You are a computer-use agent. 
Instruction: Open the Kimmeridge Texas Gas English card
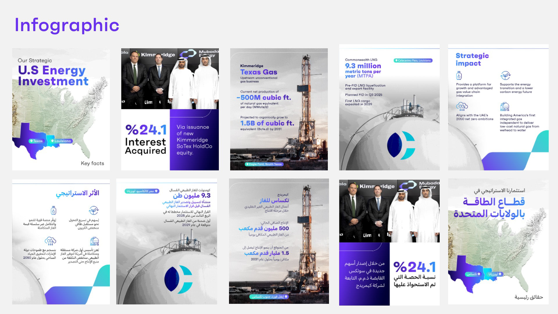tap(279, 109)
